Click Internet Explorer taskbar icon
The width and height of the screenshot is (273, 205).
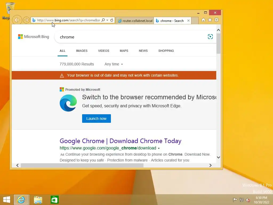coord(21,200)
